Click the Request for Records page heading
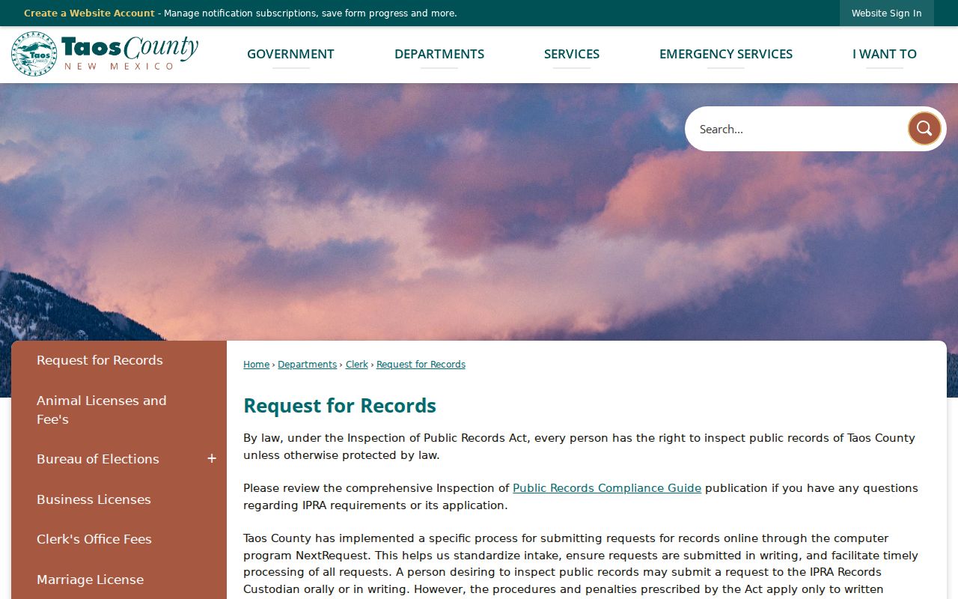This screenshot has height=599, width=958. click(x=340, y=406)
